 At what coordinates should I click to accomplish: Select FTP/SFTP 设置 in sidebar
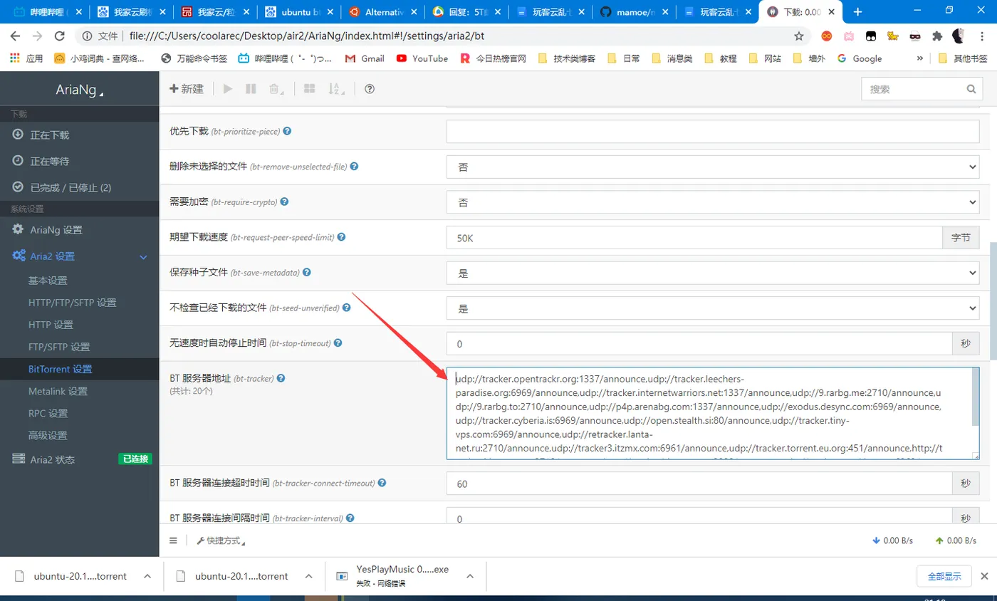[x=59, y=347]
